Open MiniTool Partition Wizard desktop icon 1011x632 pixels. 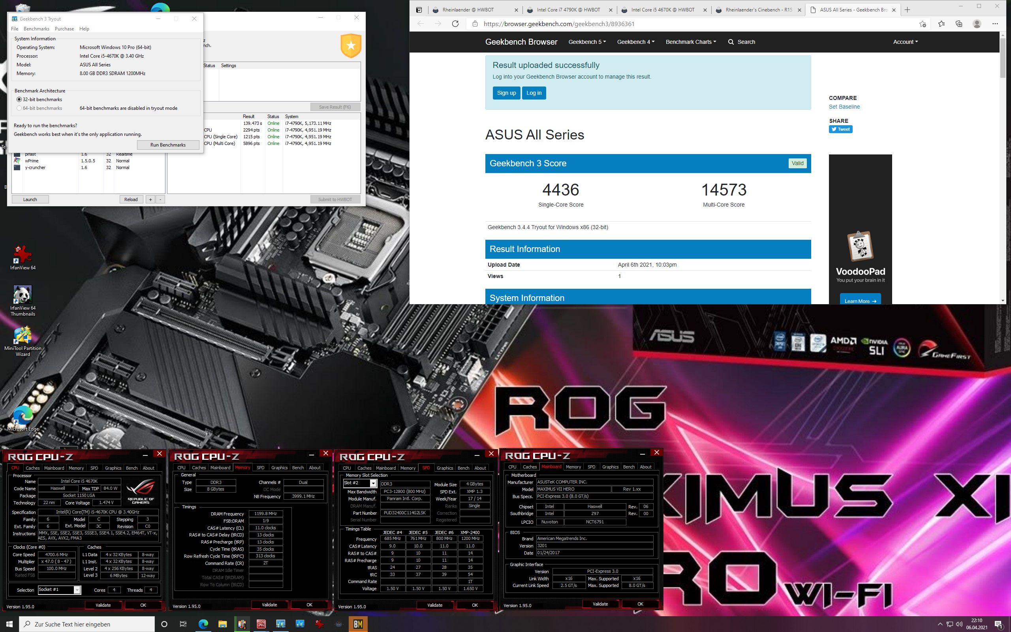click(x=23, y=342)
